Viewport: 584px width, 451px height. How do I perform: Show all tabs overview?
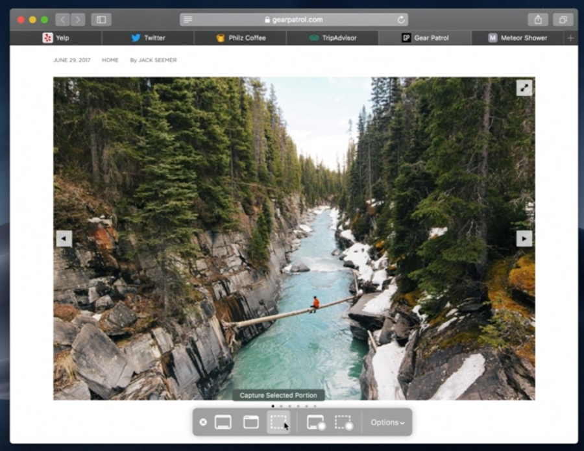tap(563, 19)
